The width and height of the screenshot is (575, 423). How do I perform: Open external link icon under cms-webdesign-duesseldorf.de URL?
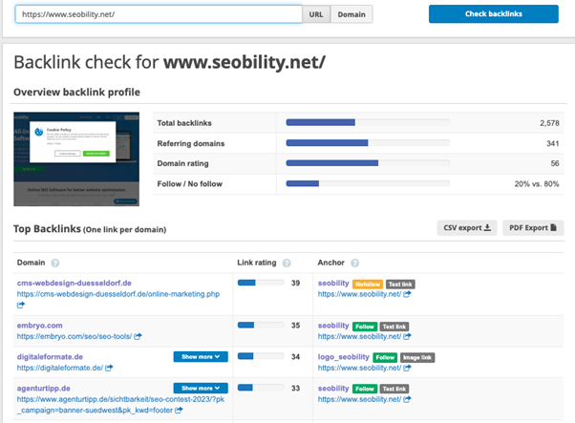pos(21,305)
